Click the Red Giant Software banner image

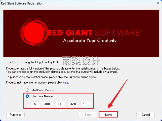[81, 33]
